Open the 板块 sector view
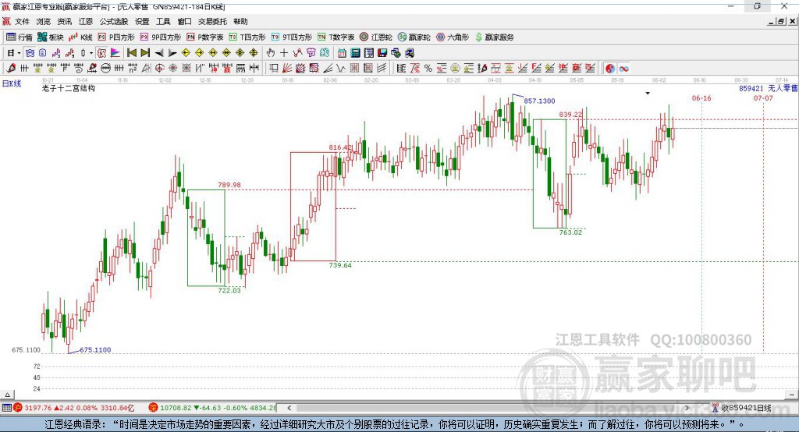The height and width of the screenshot is (432, 799). pos(50,37)
